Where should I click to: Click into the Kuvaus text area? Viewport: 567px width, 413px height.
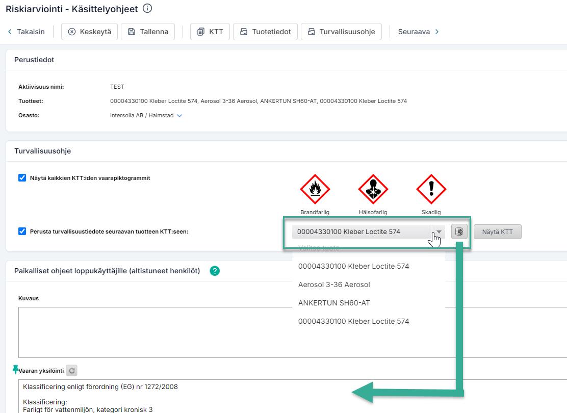click(293, 332)
